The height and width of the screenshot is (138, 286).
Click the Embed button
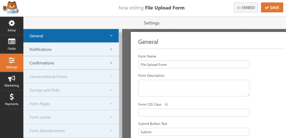click(x=246, y=8)
